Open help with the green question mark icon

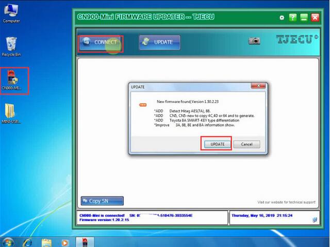pos(292,17)
